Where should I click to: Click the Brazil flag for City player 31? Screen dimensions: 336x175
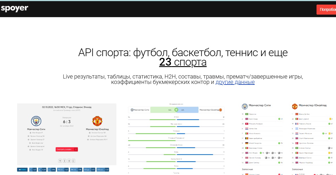(247, 114)
